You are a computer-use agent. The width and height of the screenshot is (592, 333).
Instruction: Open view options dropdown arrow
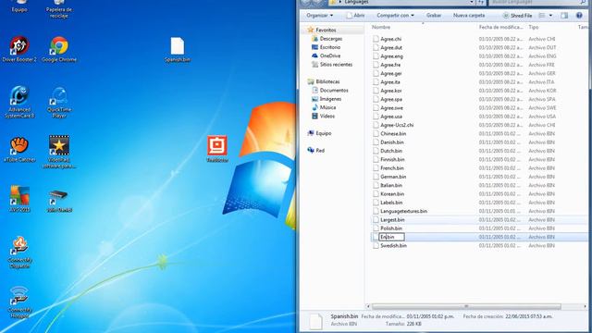click(x=550, y=16)
